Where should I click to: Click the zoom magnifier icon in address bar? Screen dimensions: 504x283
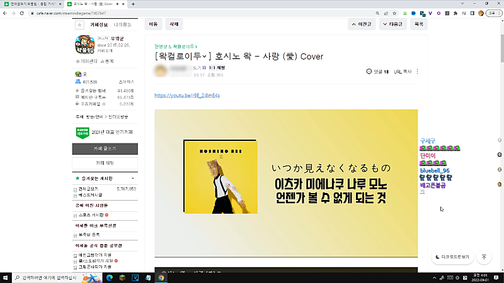pos(377,13)
